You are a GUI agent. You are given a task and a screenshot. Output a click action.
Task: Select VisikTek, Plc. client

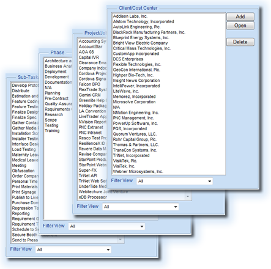(125, 161)
